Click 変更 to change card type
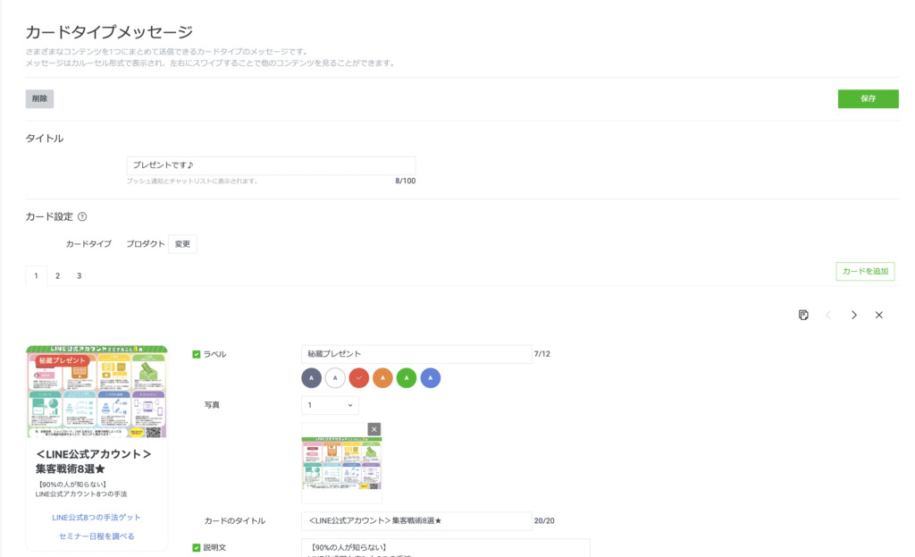 [x=182, y=244]
